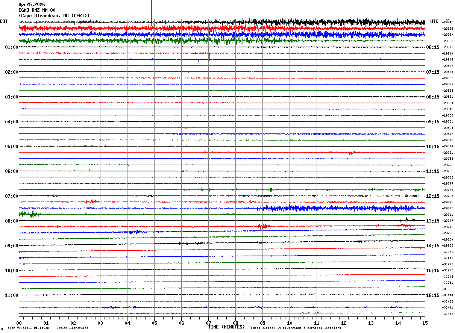
Task: Click the '(Cape Girardeau, MO (CERI))' label
Action: click(x=54, y=16)
